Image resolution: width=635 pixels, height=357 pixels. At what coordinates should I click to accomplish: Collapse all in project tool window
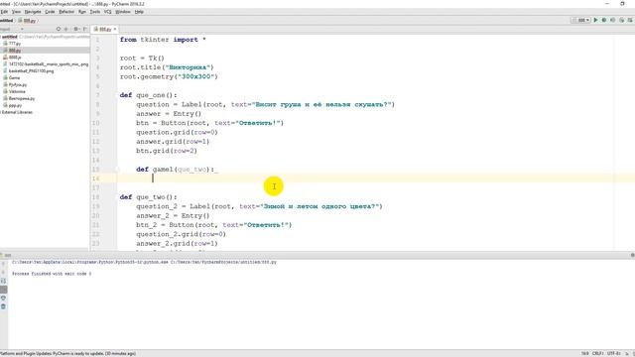66,29
